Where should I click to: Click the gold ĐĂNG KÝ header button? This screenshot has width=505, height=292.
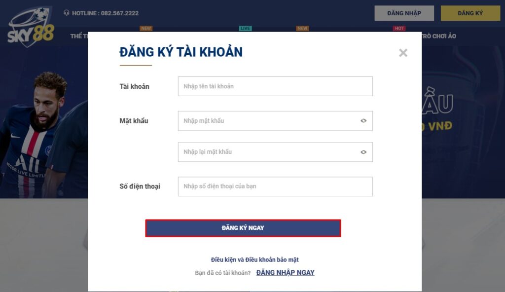point(470,13)
